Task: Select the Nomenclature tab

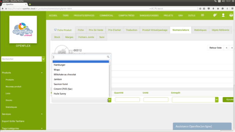Action: [181, 30]
